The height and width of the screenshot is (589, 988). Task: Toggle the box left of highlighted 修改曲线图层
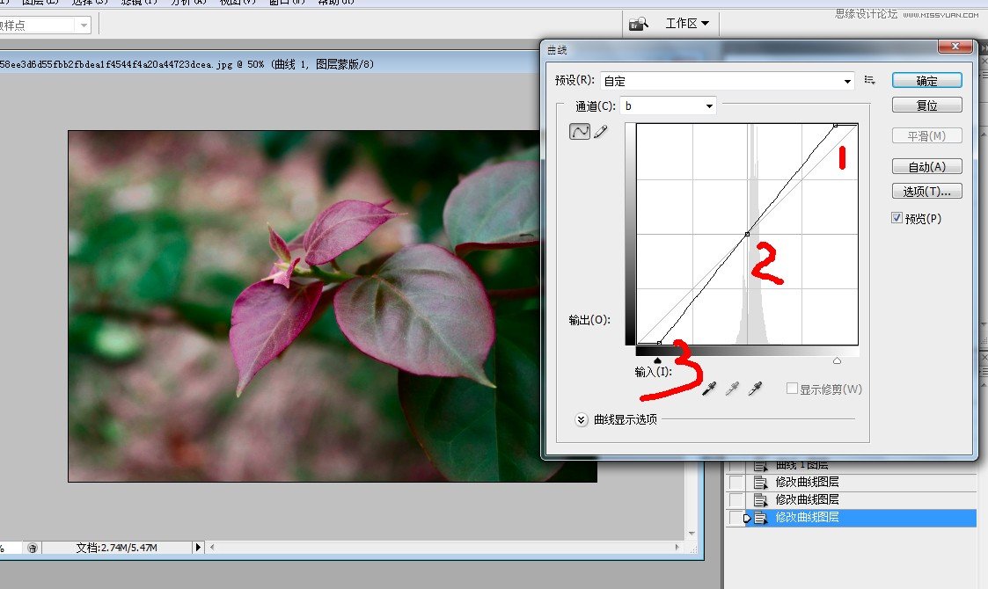pyautogui.click(x=736, y=518)
